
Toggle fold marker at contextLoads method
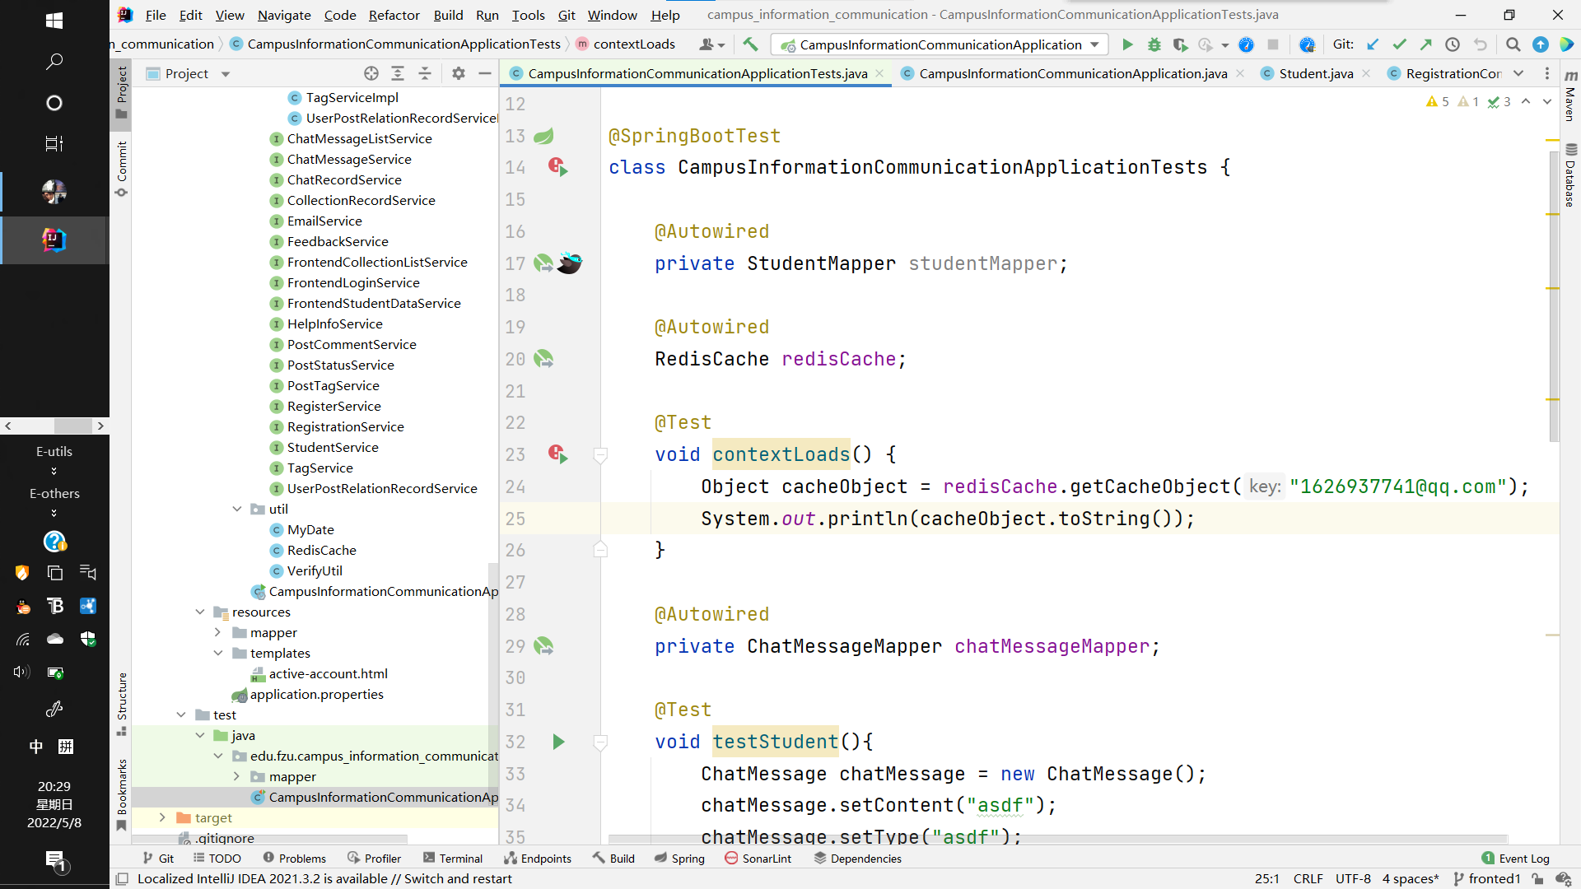(600, 454)
